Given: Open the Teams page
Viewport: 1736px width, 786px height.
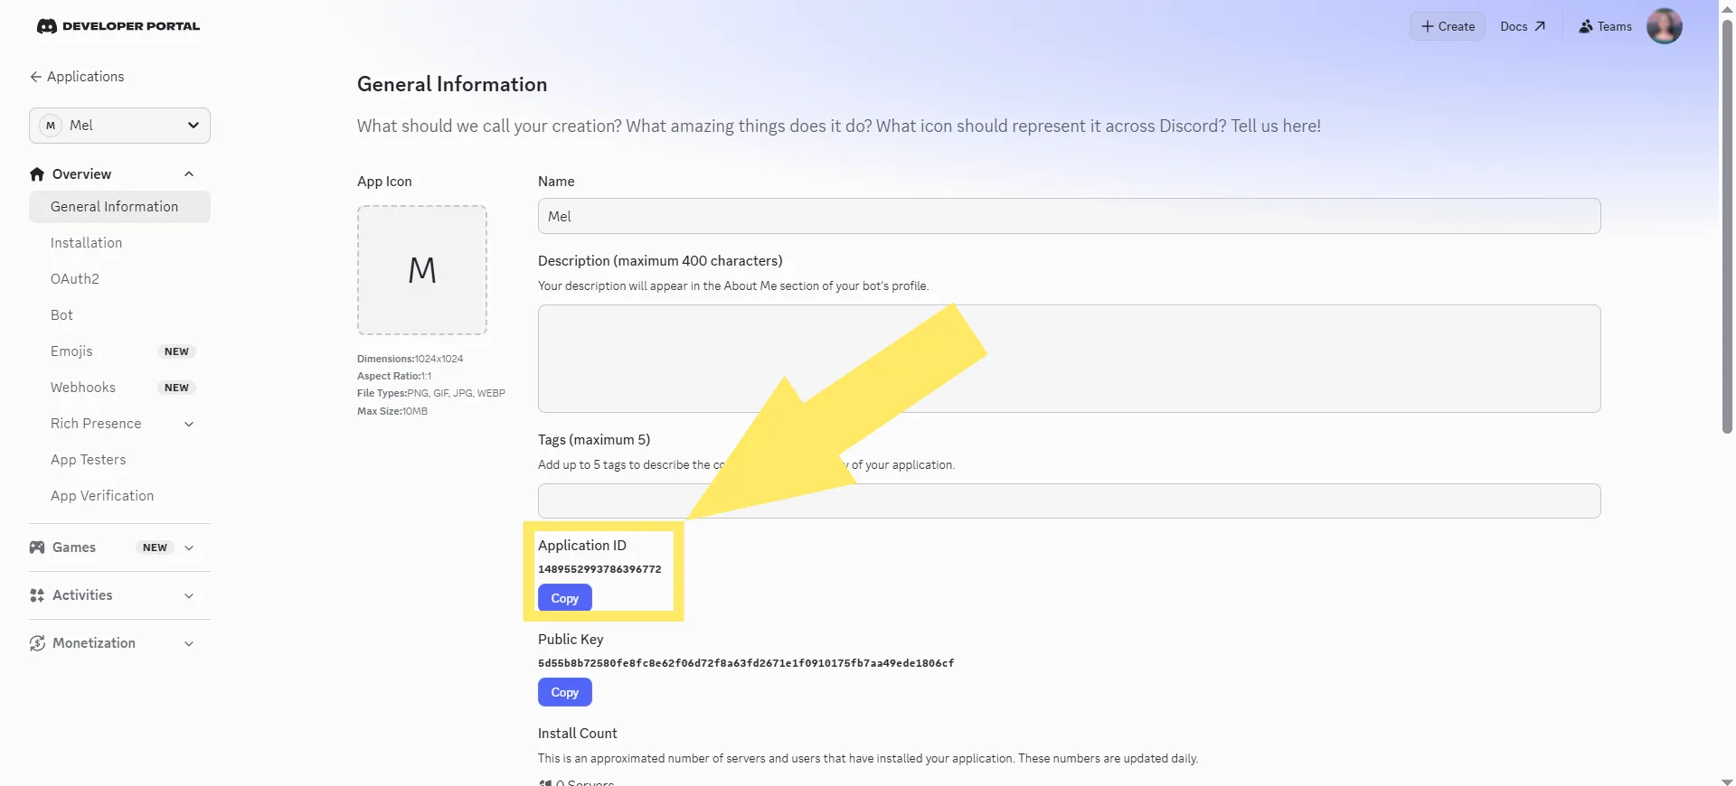Looking at the screenshot, I should pos(1606,26).
